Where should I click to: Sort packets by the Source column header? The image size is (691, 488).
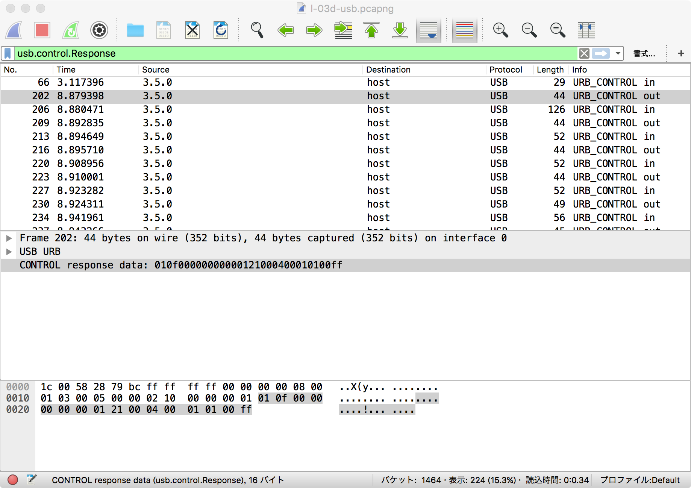click(251, 70)
